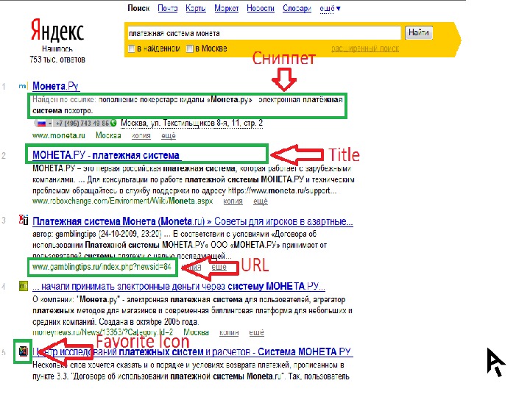Click the phone number +7 (495) 743 49 86
The width and height of the screenshot is (530, 397).
[82, 124]
